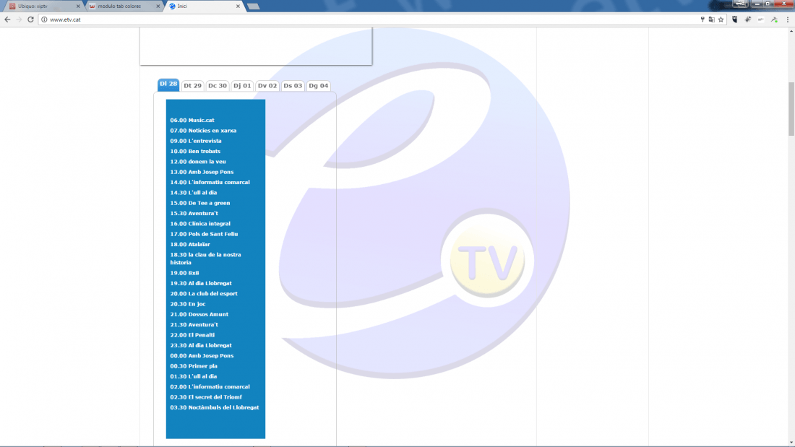Go back to the previous page
This screenshot has height=447, width=795.
coord(7,19)
